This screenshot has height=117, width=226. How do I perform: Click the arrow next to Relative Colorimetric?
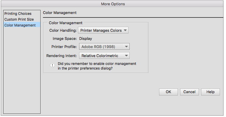click(x=126, y=56)
